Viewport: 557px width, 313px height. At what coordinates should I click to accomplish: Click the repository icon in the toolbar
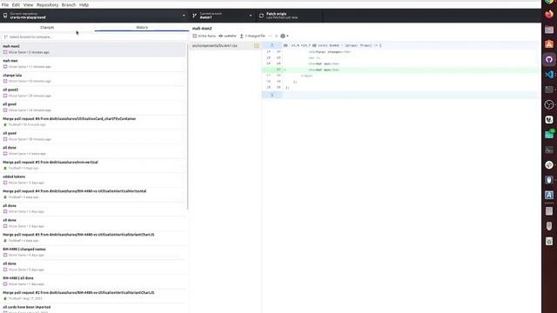[x=5, y=16]
